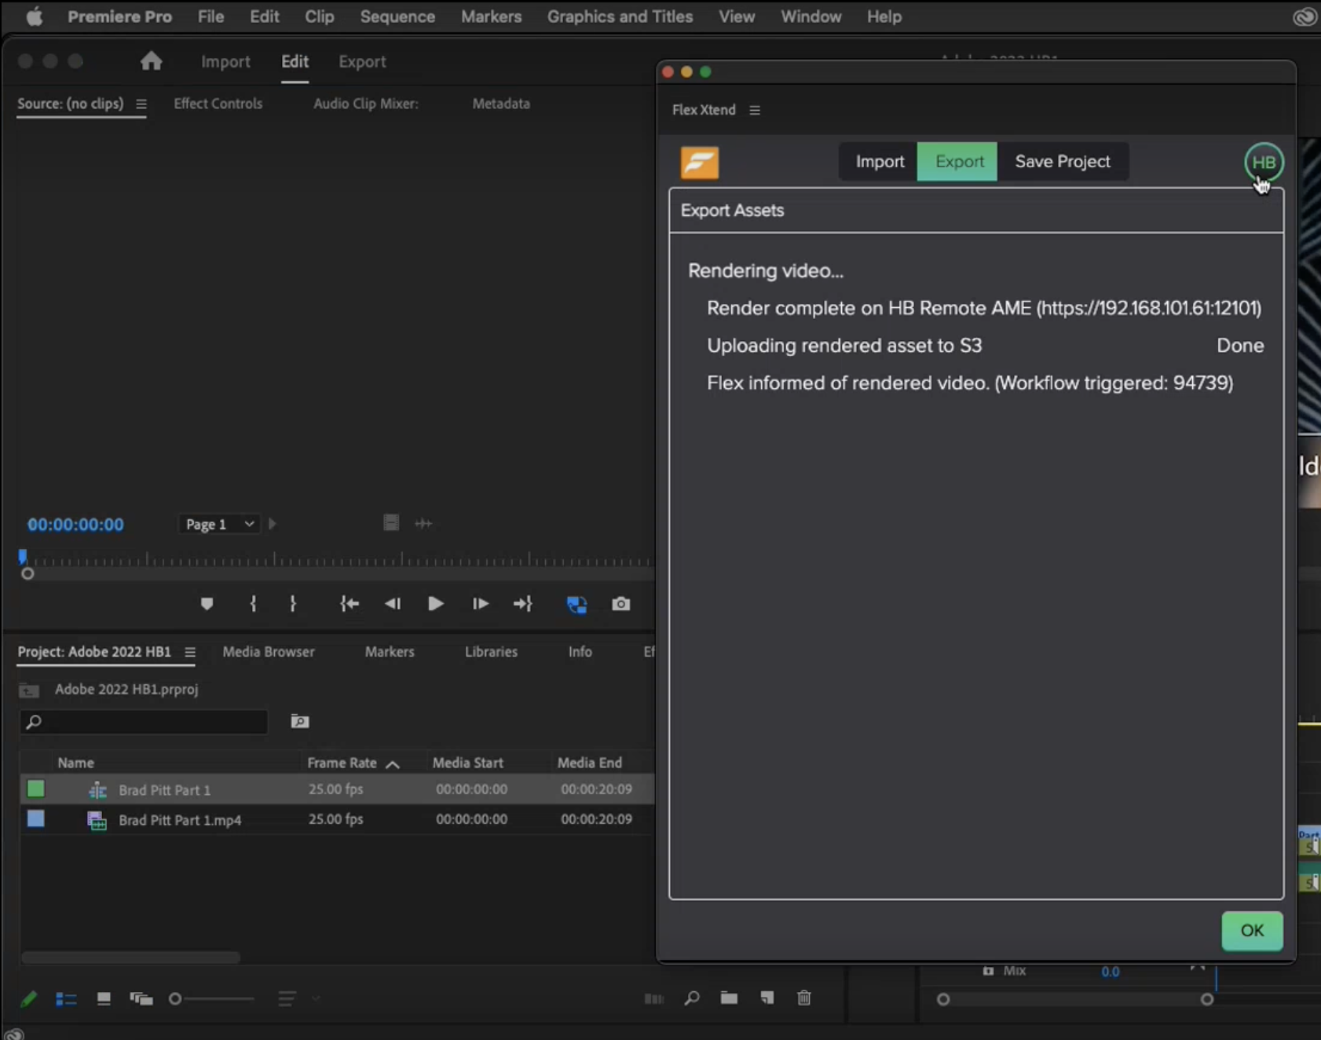Open the Markers menu
1321x1040 pixels.
tap(491, 16)
